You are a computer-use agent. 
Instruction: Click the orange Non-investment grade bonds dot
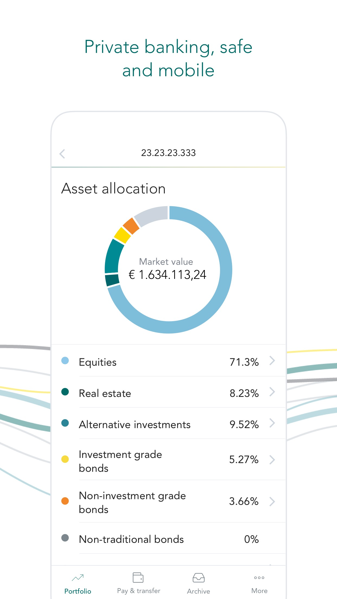[65, 501]
